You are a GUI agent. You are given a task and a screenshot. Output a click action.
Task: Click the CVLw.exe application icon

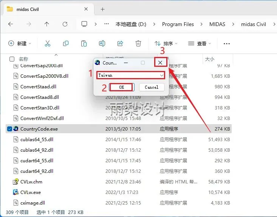(16, 192)
